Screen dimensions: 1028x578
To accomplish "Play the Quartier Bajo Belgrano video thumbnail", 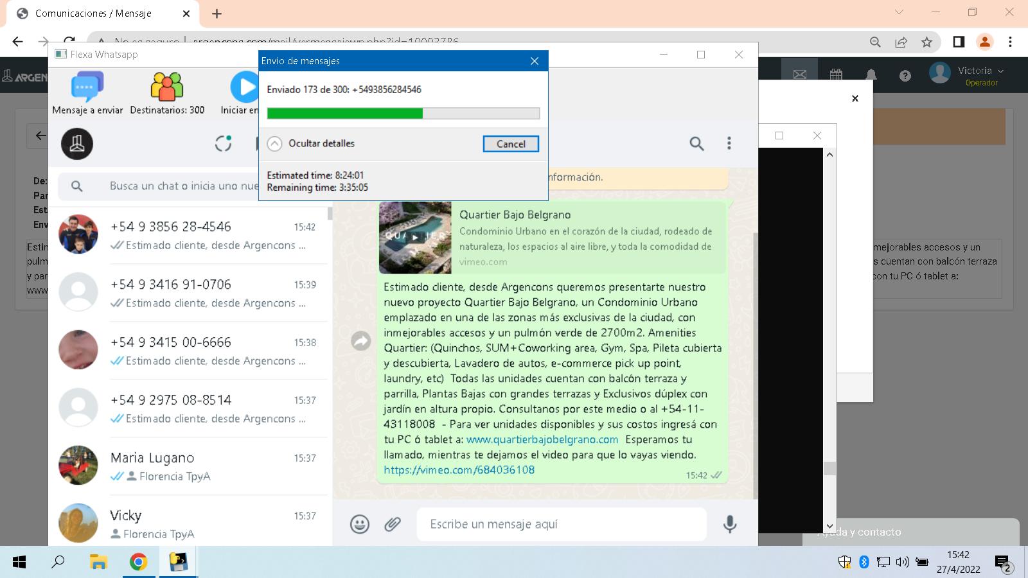I will coord(415,237).
